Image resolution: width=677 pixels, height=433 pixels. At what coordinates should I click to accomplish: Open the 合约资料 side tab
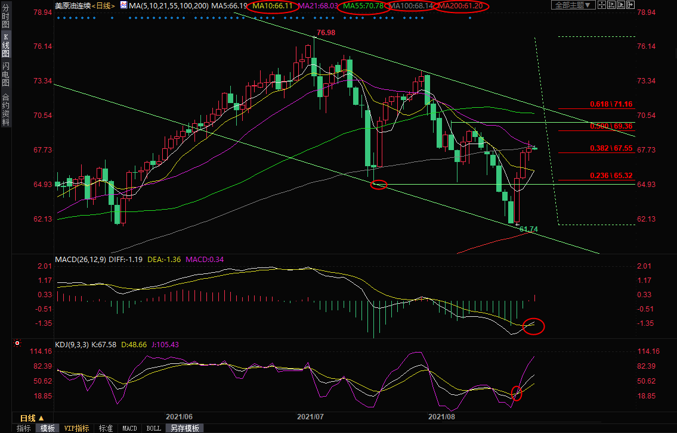(5, 109)
